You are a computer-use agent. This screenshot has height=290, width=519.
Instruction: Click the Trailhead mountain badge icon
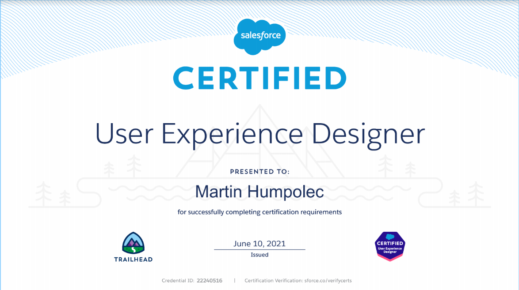(x=134, y=243)
